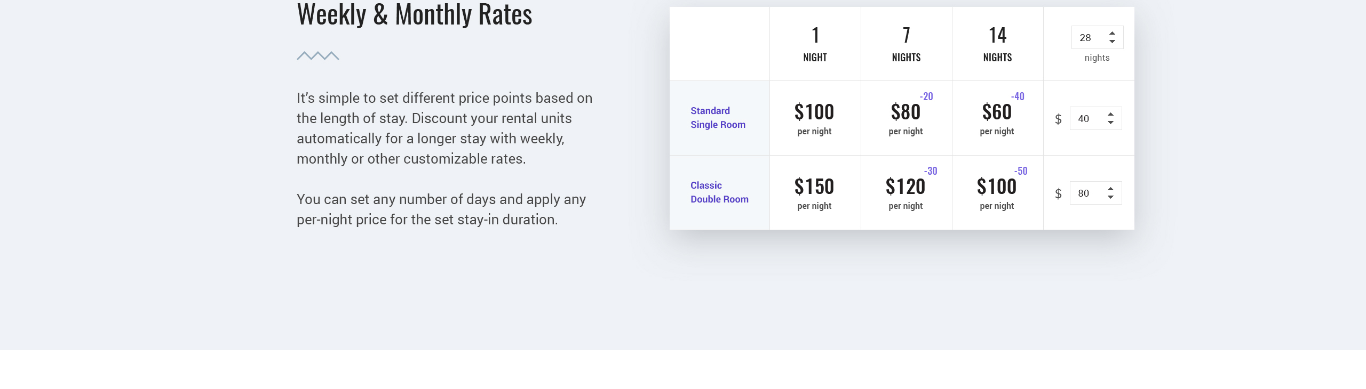Click the $120 per night price cell
The height and width of the screenshot is (389, 1366).
[x=906, y=193]
